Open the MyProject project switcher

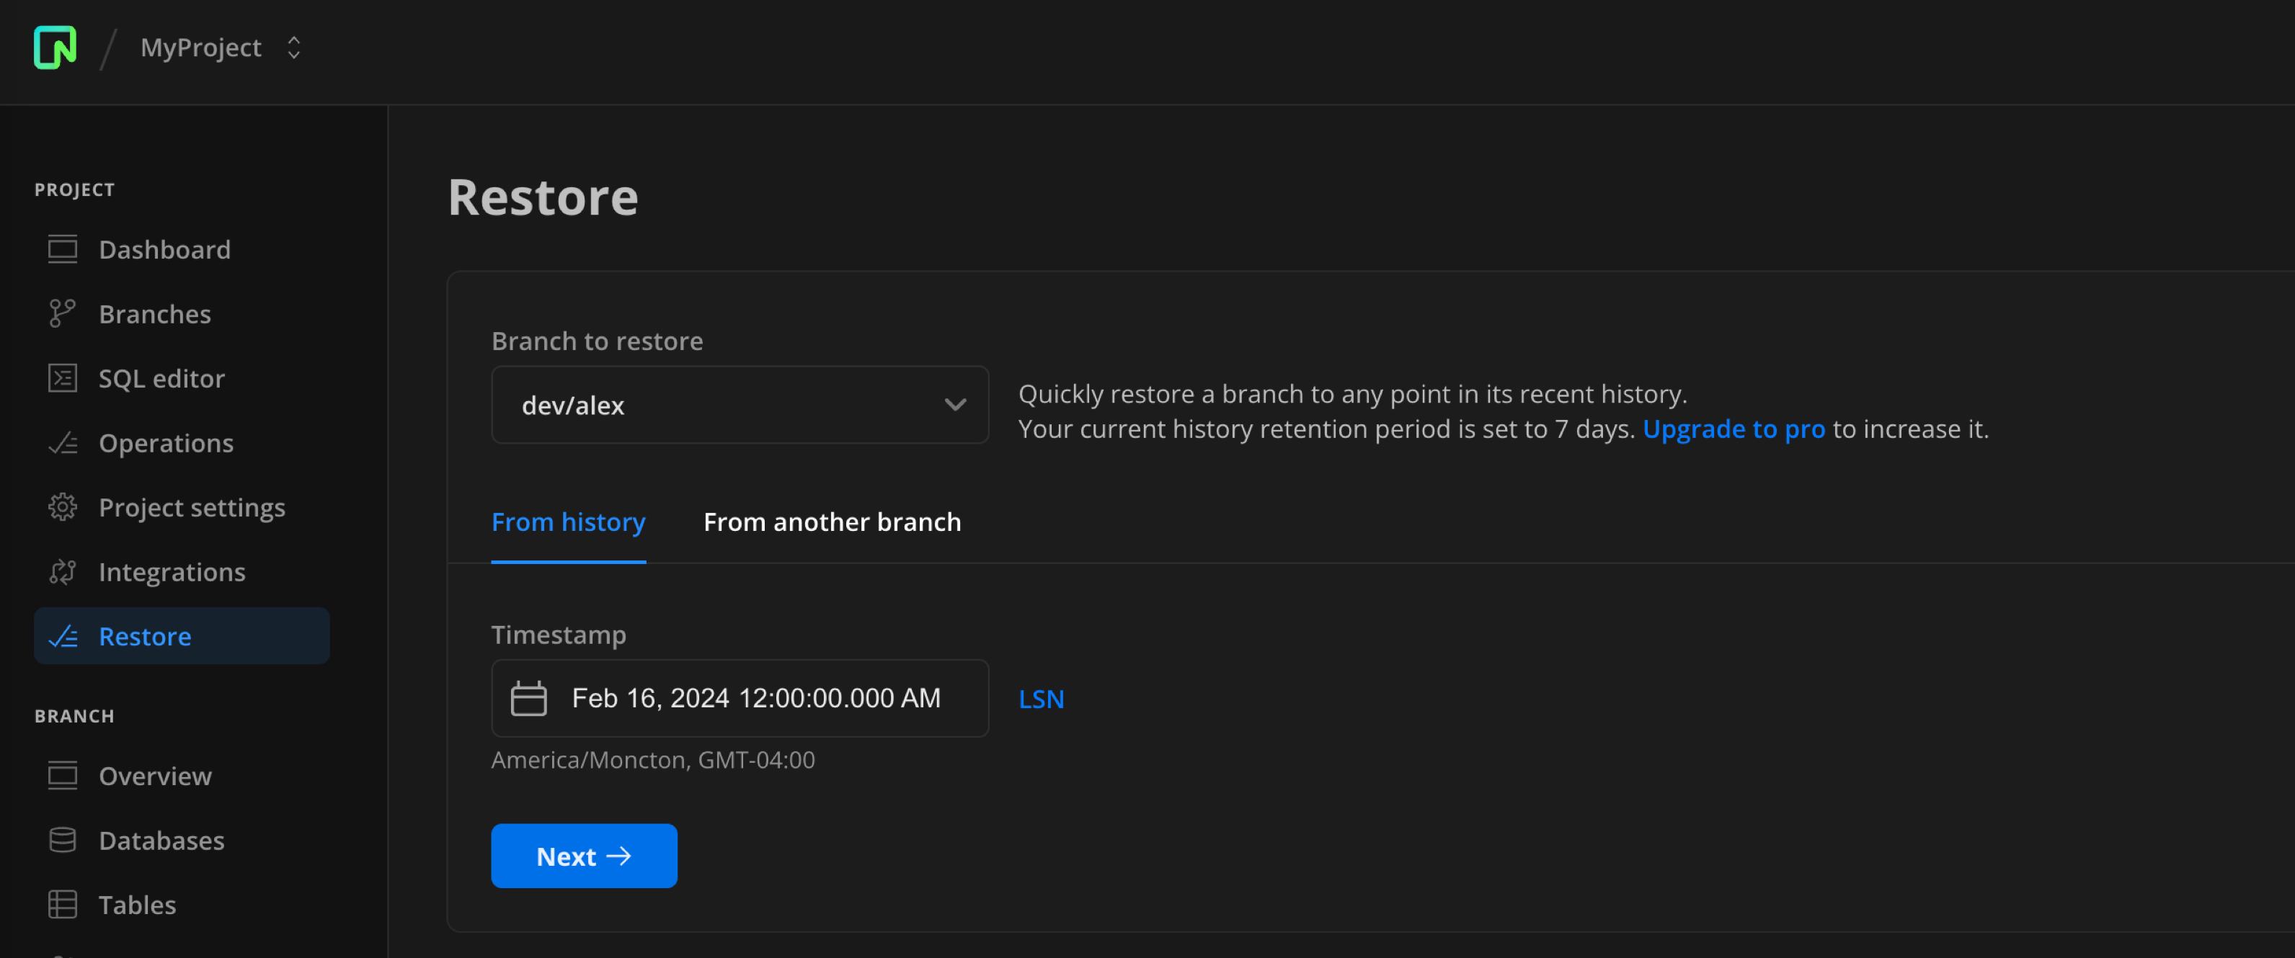tap(222, 48)
